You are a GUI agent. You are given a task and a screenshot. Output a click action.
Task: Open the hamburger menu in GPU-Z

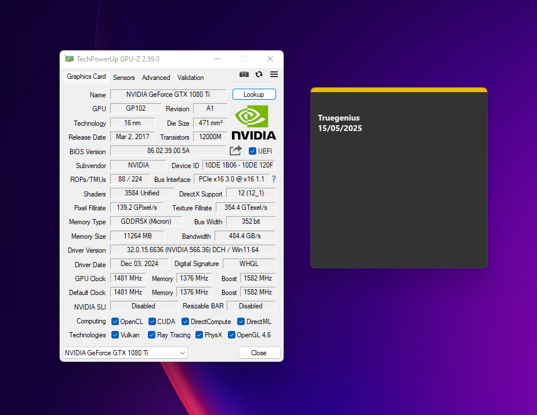click(x=274, y=74)
